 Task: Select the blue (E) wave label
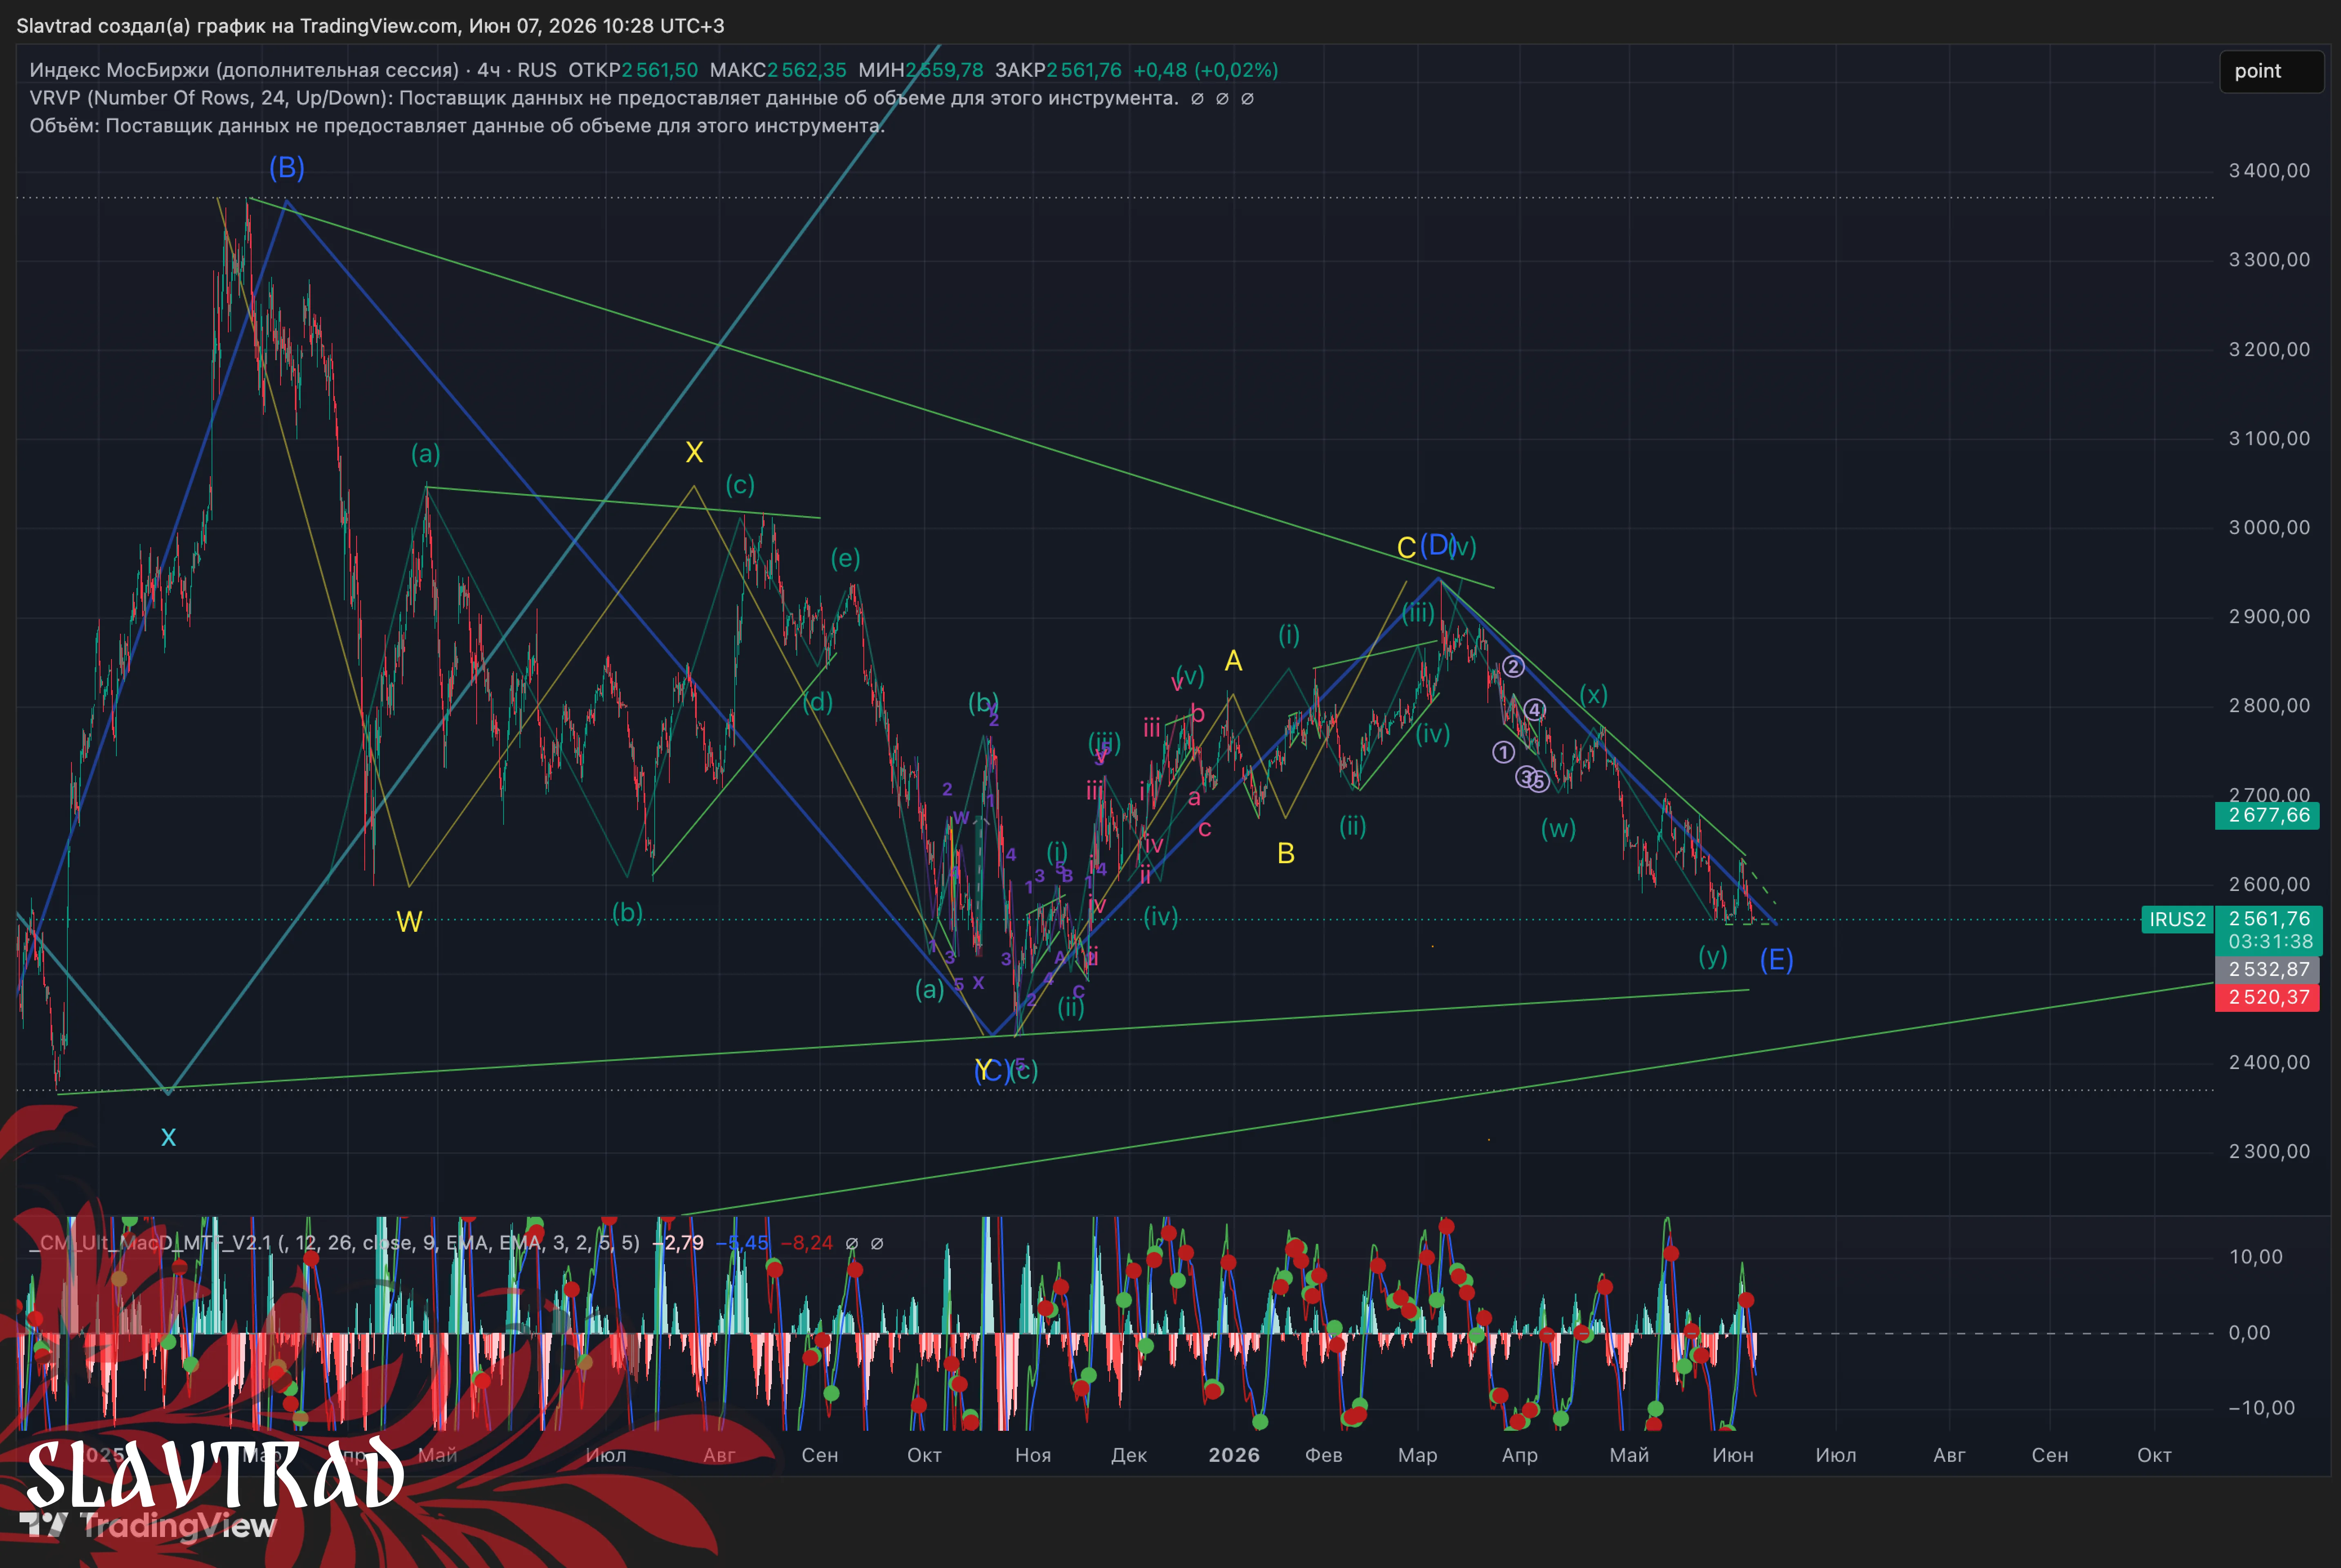coord(1776,960)
